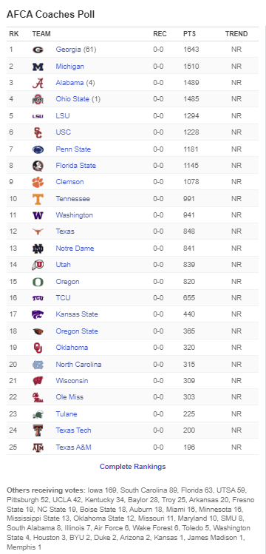Click the Alabama script A logo
The width and height of the screenshot is (266, 554).
[38, 83]
